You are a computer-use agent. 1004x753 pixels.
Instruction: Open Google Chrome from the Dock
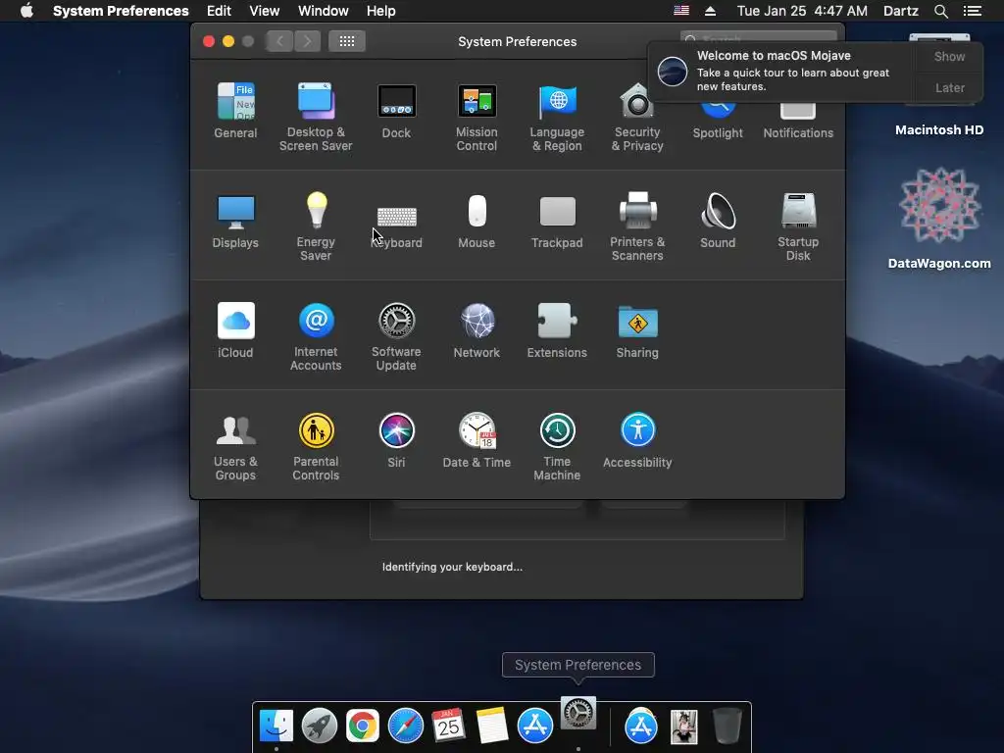coord(363,726)
